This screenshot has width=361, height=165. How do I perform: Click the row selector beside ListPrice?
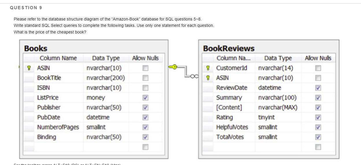pyautogui.click(x=29, y=98)
